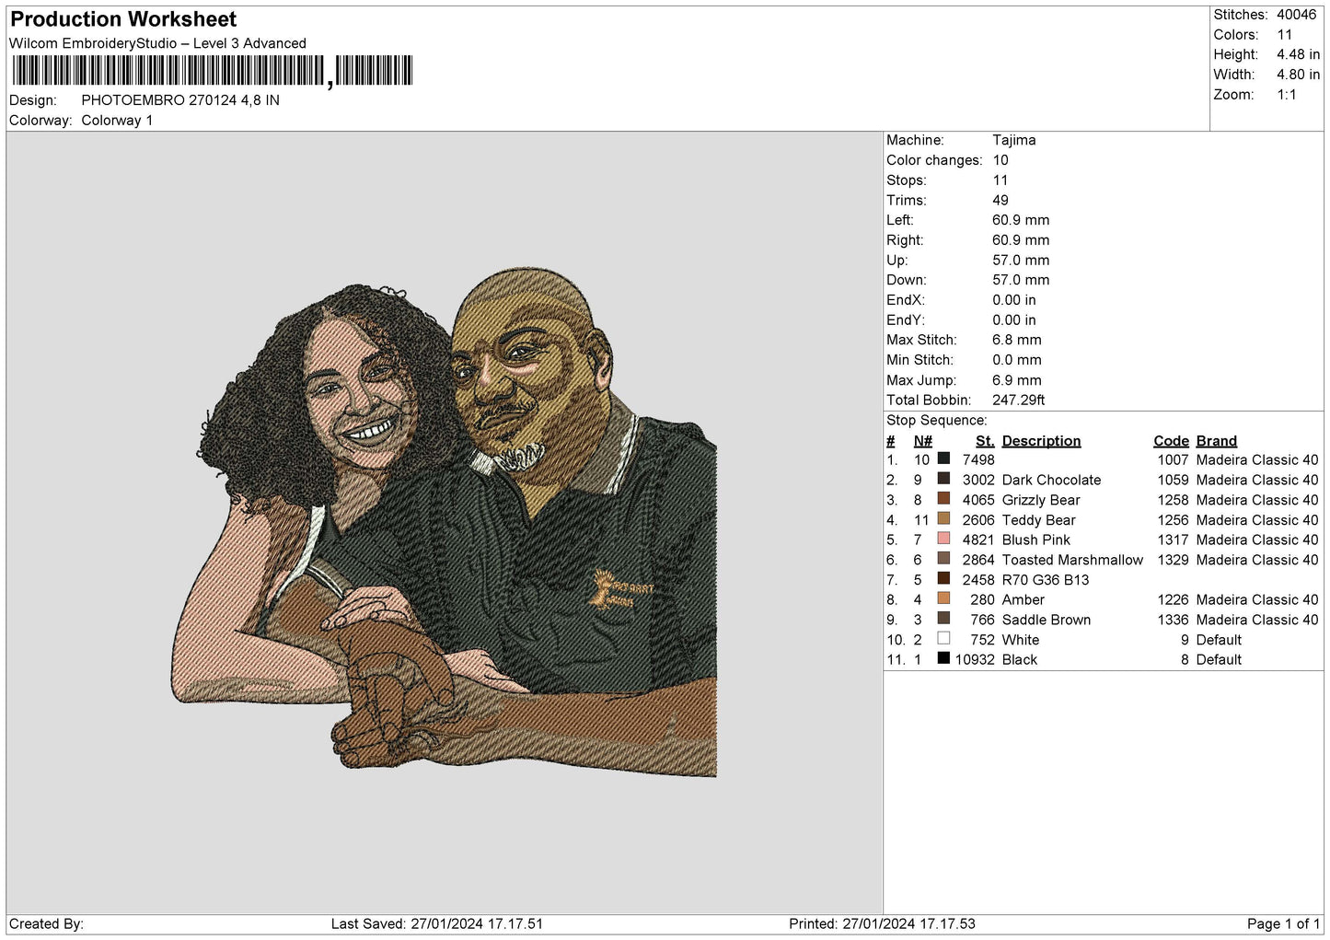Screen dimensions: 1330x940
Task: Click the embroidered portrait preview image
Action: (445, 523)
